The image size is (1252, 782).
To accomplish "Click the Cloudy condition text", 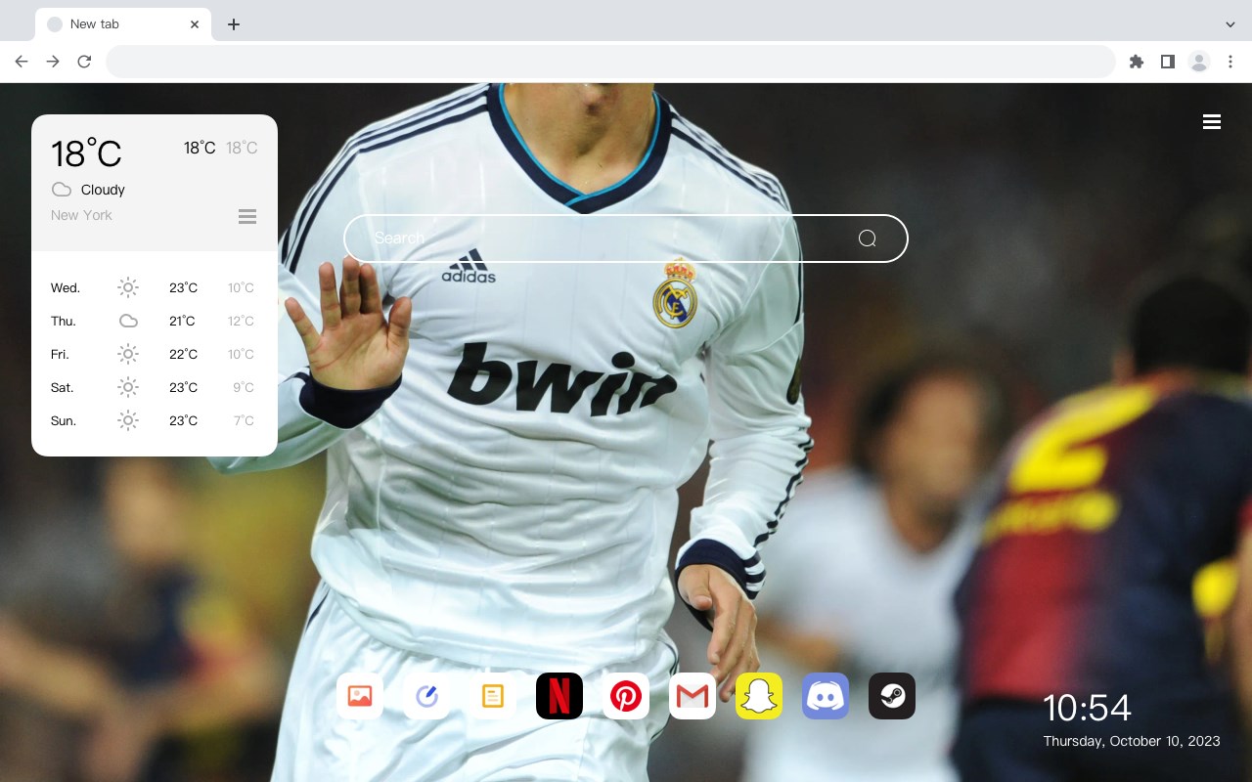I will (x=103, y=190).
